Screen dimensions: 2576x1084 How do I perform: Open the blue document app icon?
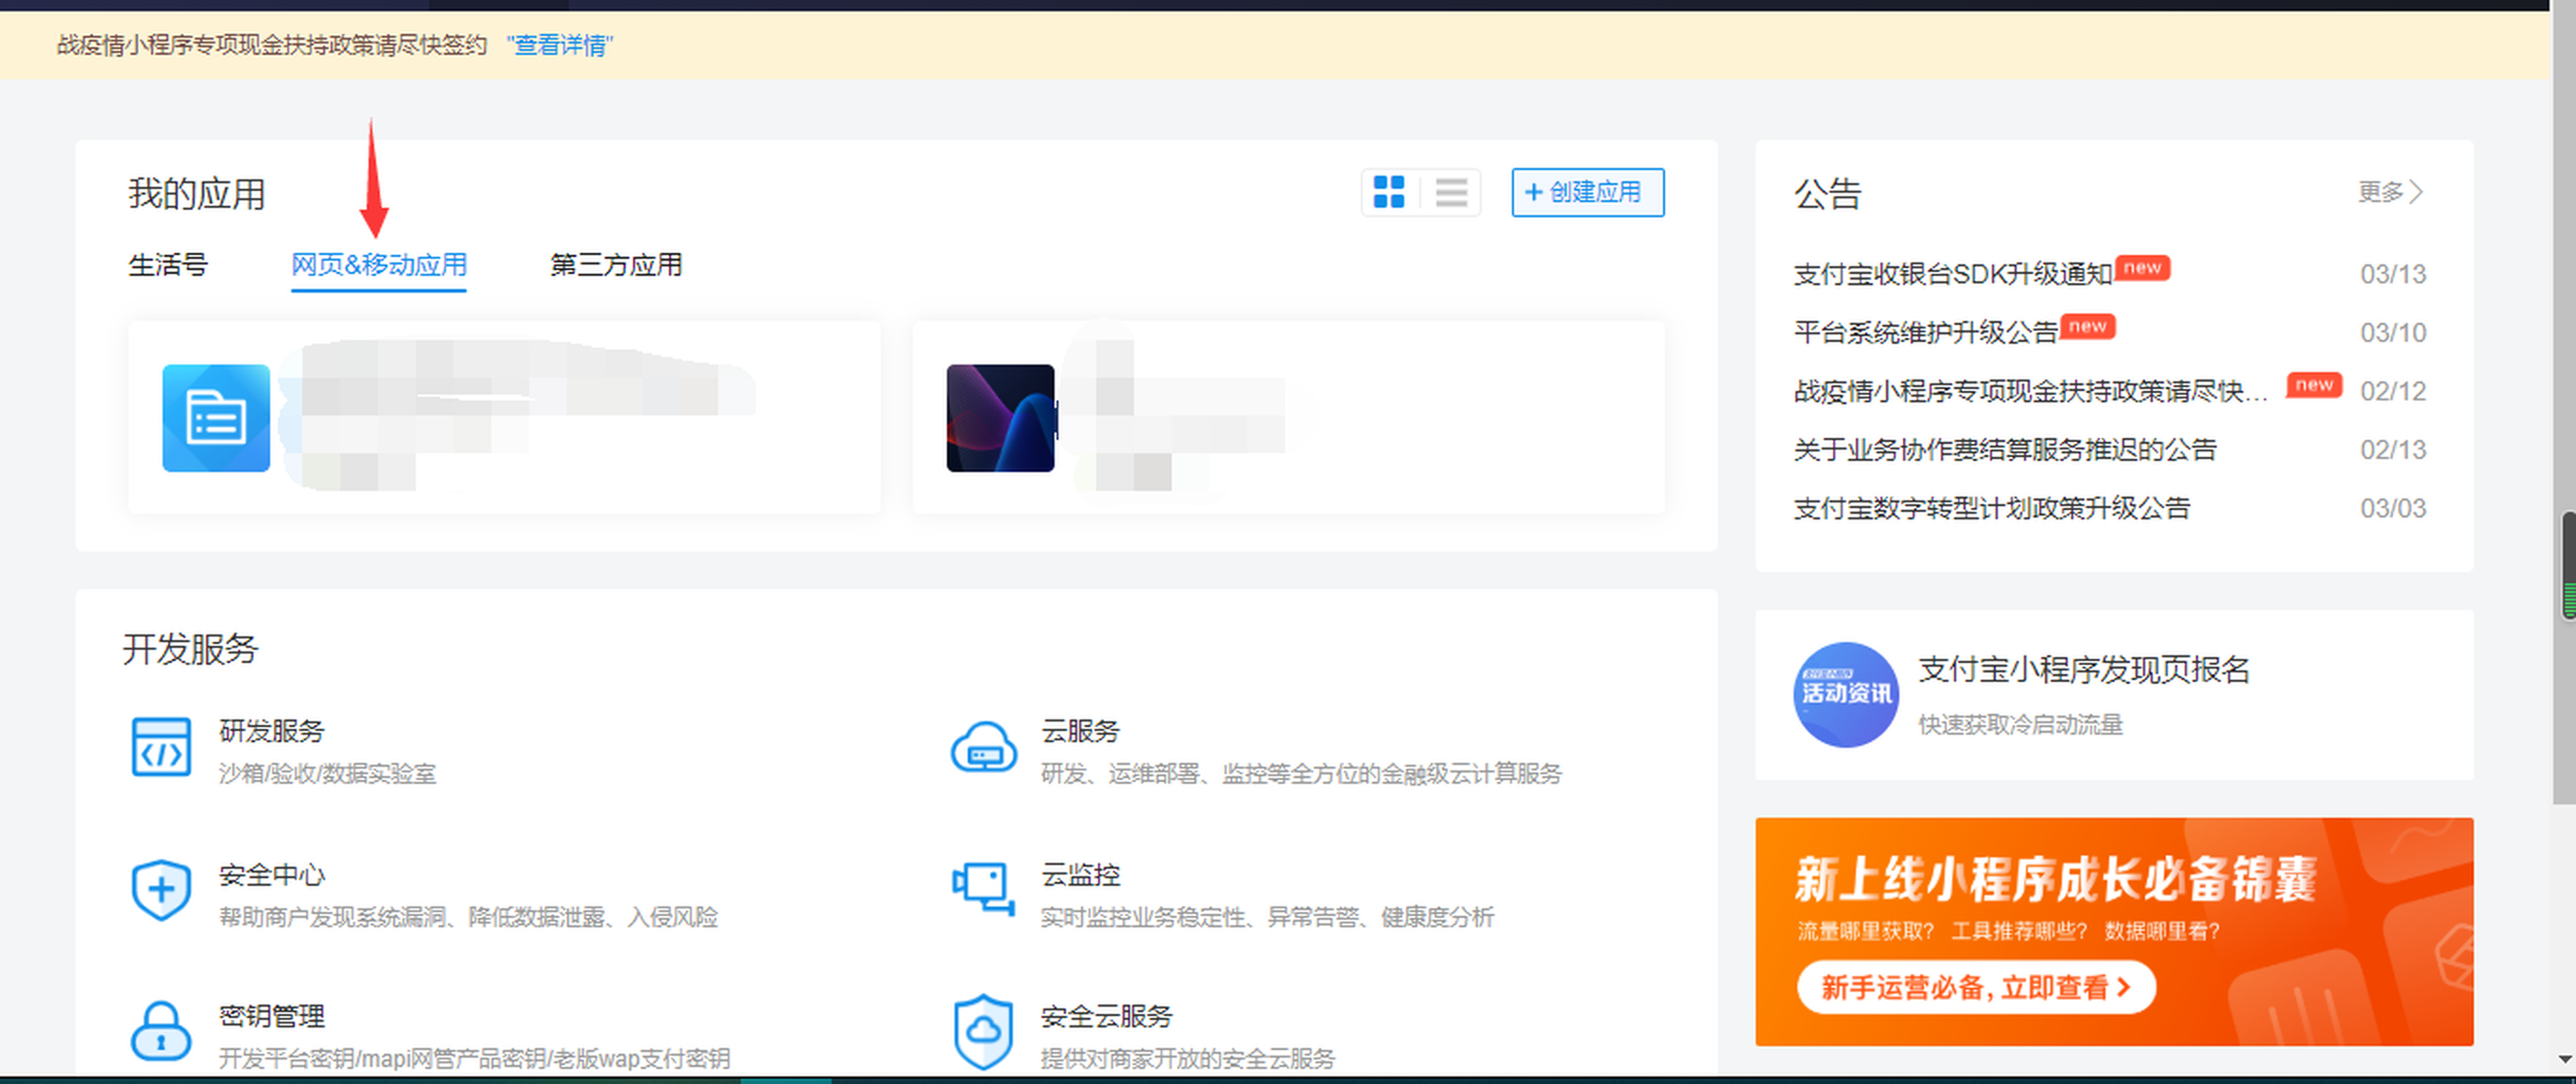pyautogui.click(x=216, y=417)
